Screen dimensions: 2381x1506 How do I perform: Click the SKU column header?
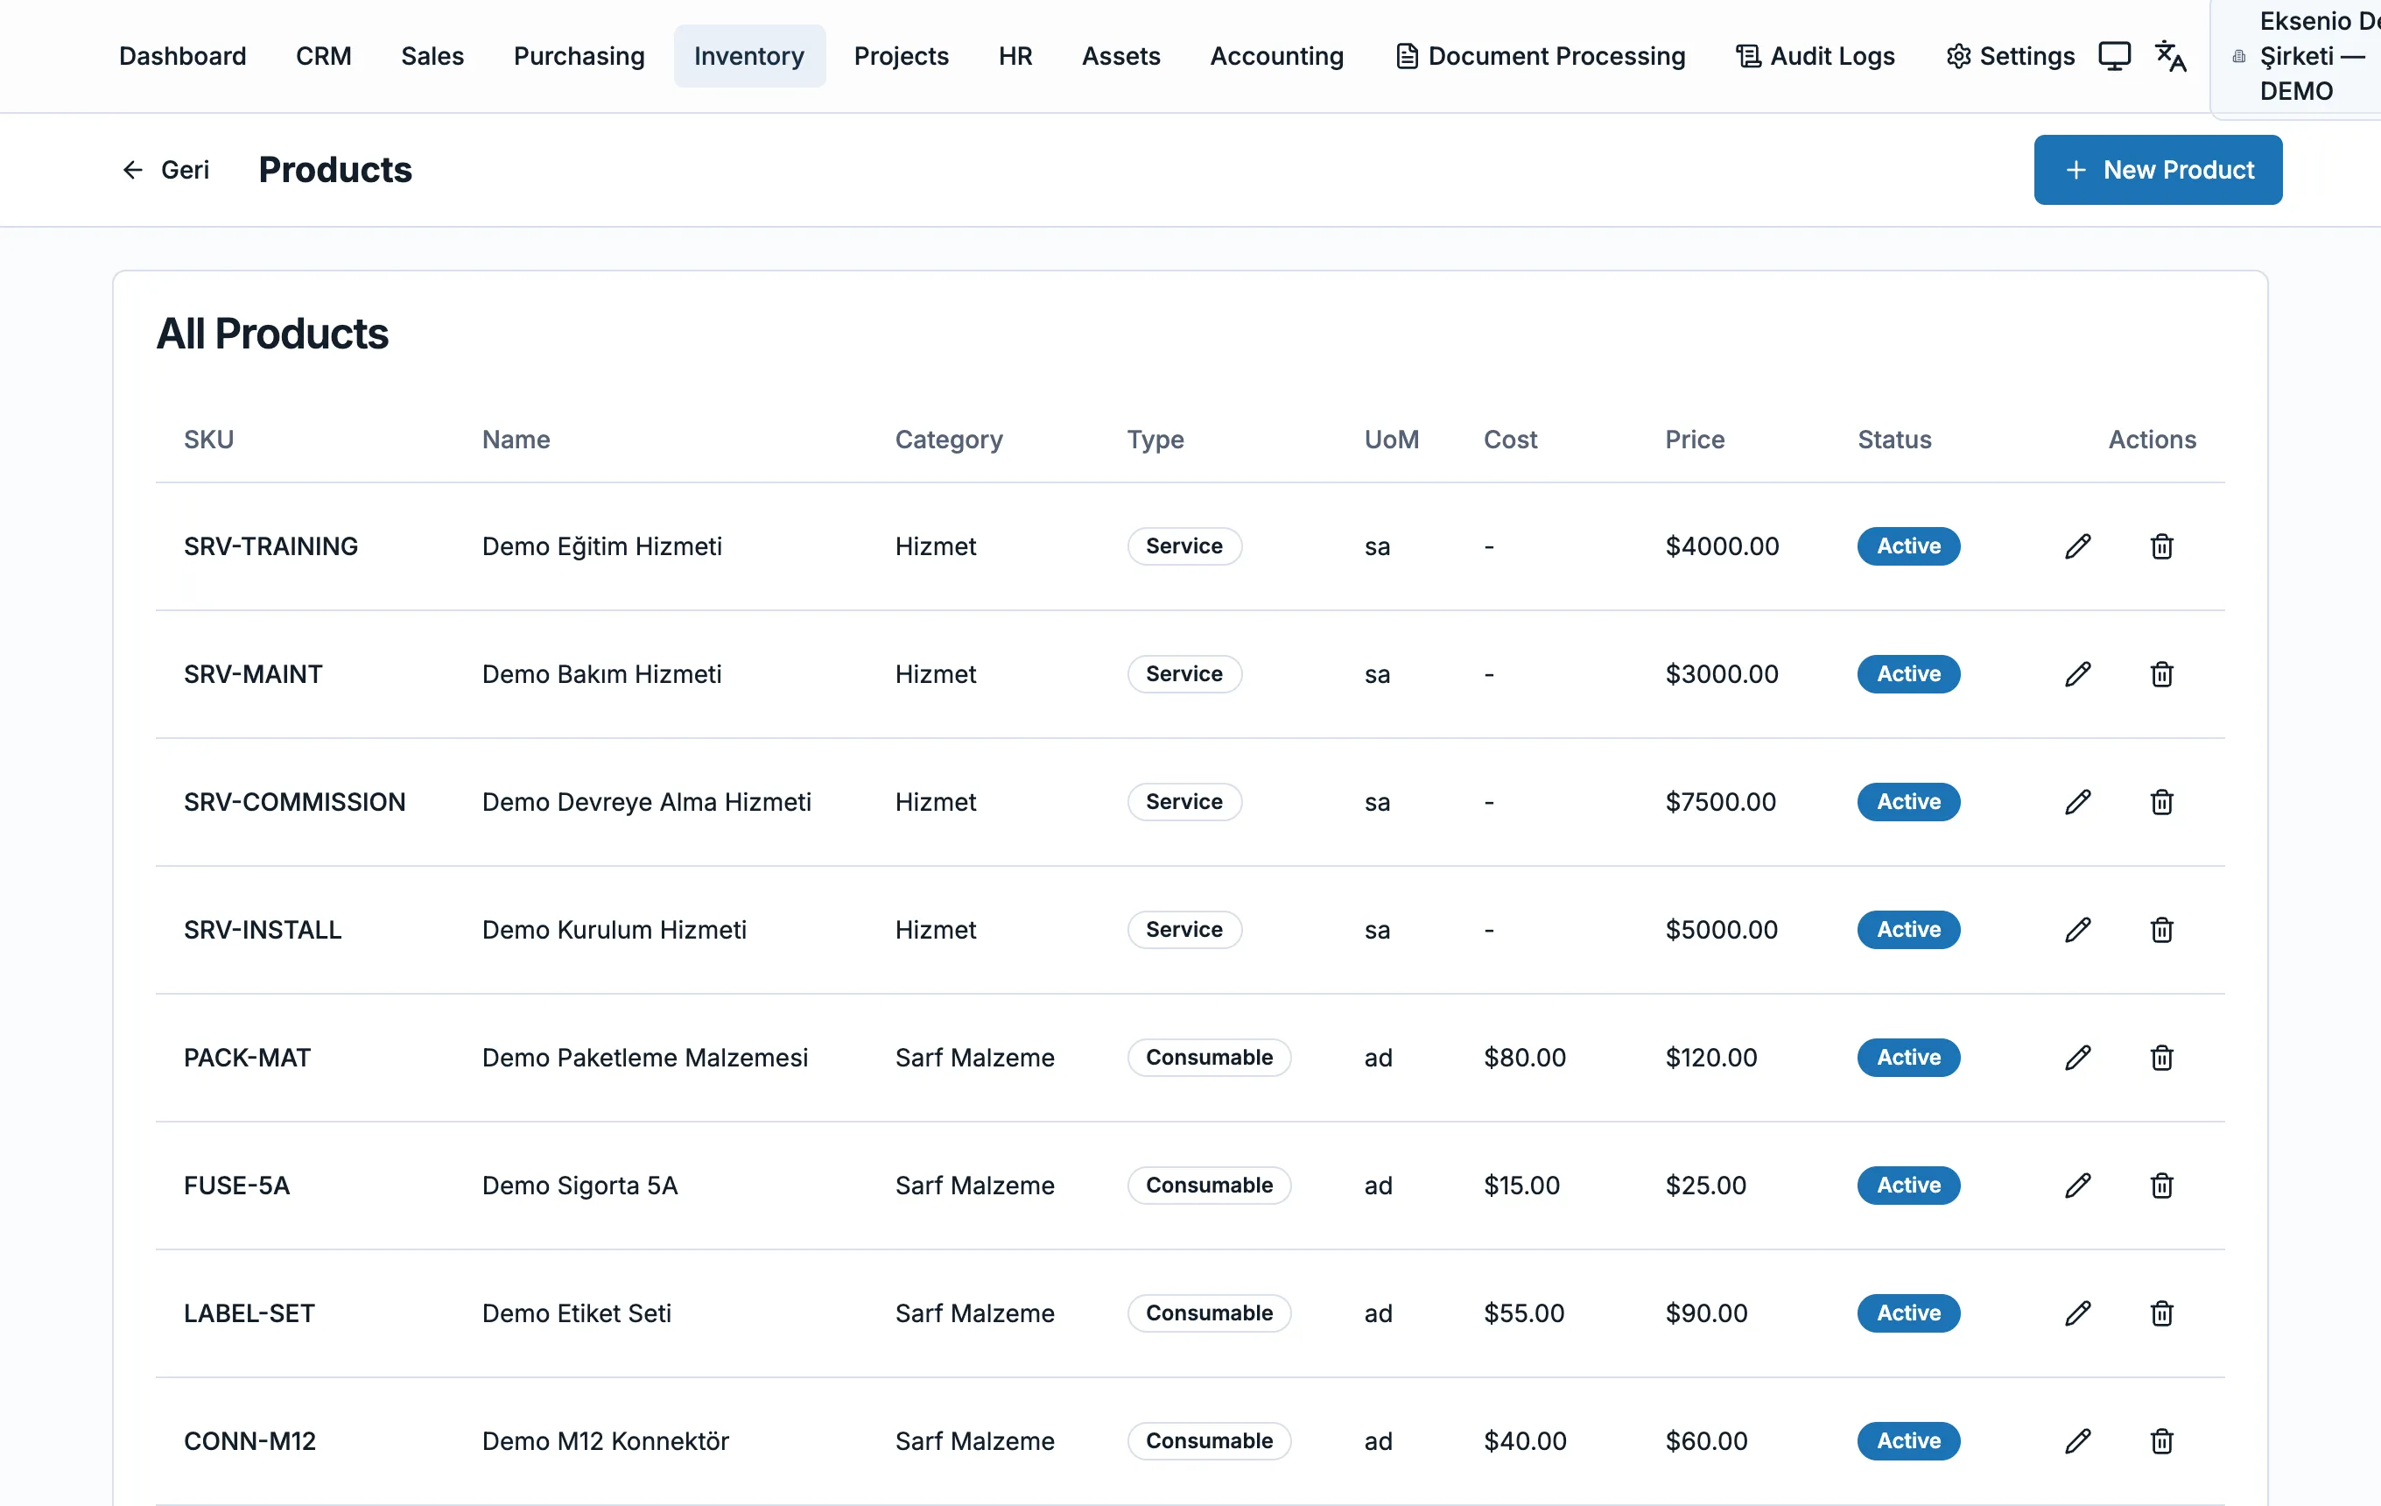click(x=208, y=439)
